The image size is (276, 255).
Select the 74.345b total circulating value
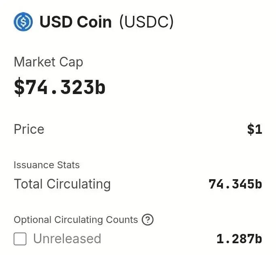[235, 184]
